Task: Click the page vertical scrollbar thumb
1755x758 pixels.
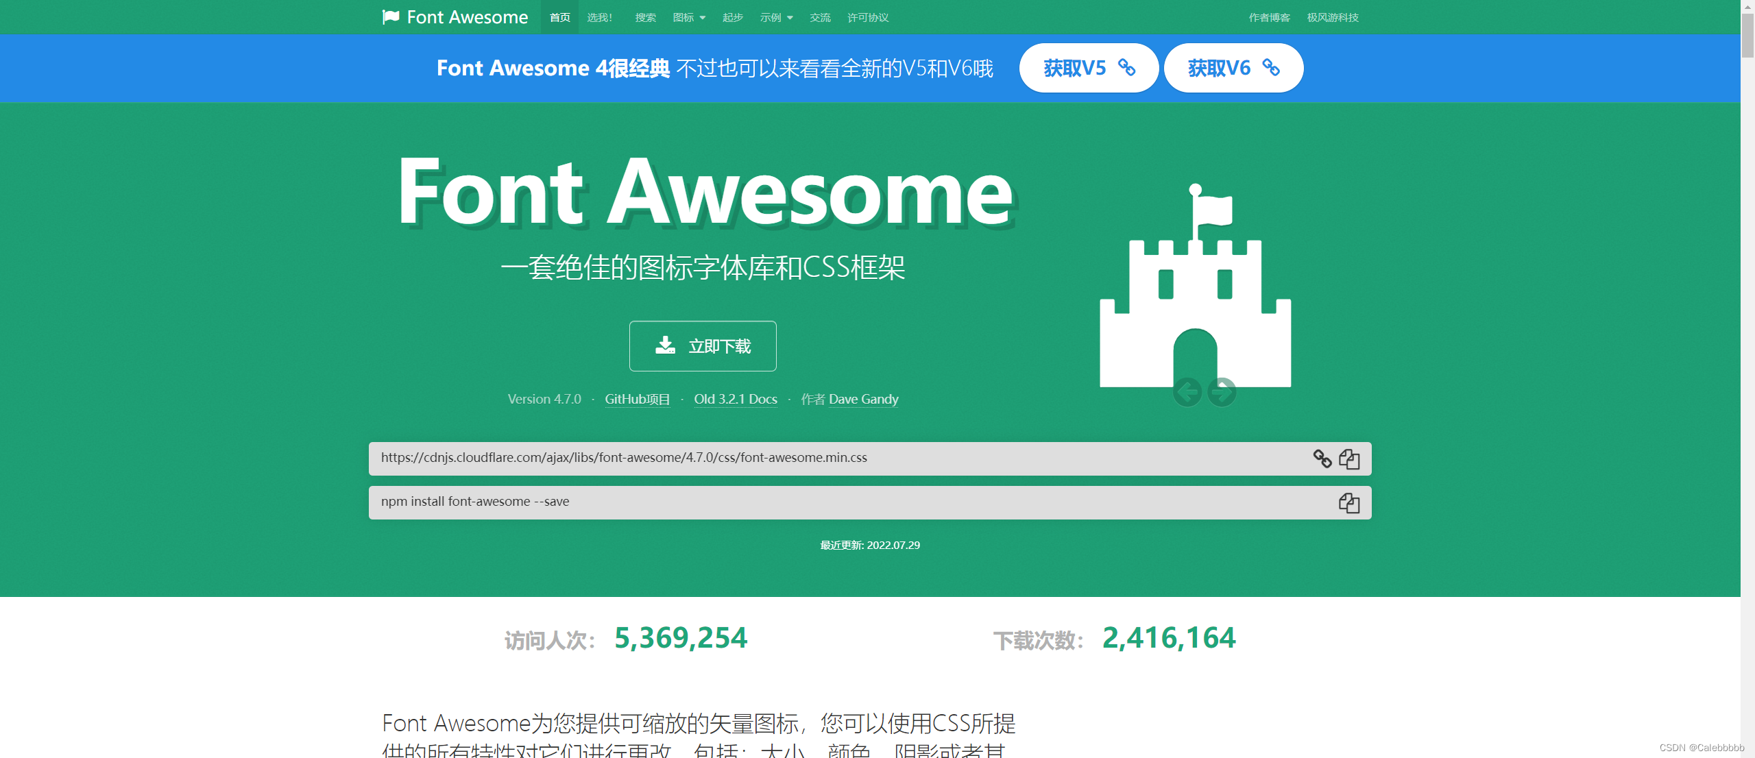Action: pyautogui.click(x=1747, y=36)
